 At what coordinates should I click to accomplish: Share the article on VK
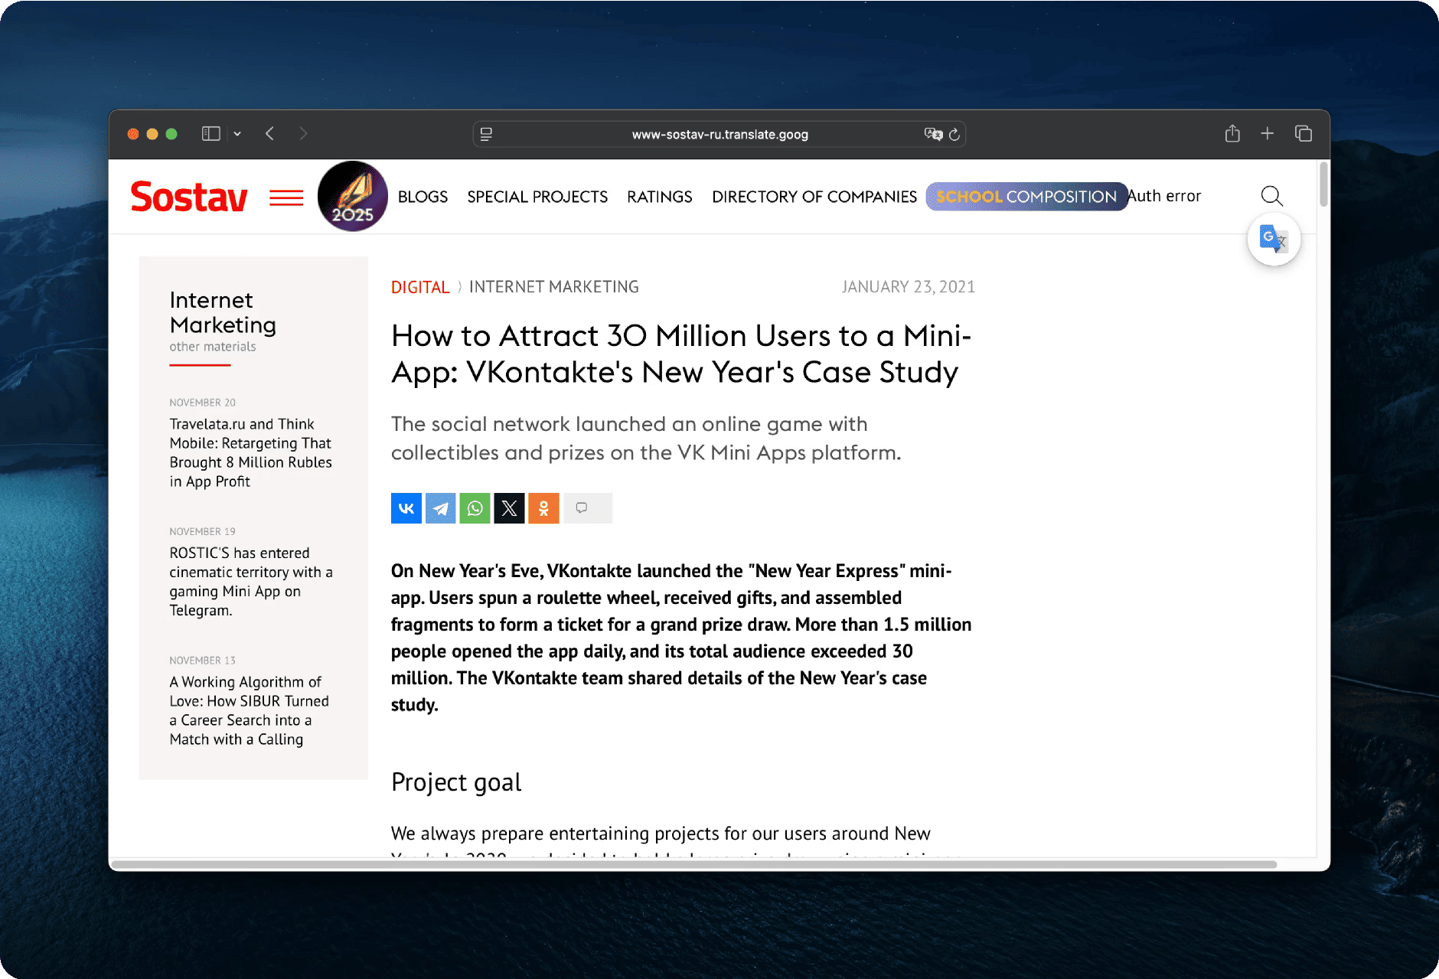406,508
